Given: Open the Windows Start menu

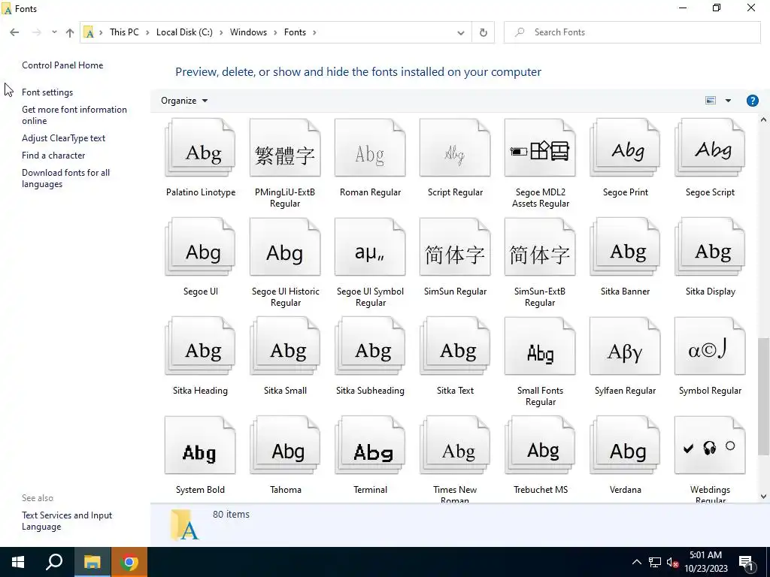Looking at the screenshot, I should [18, 562].
